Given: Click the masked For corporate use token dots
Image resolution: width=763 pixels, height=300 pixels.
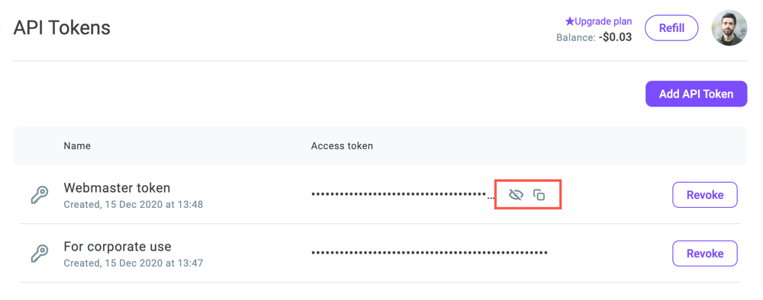Looking at the screenshot, I should (429, 253).
